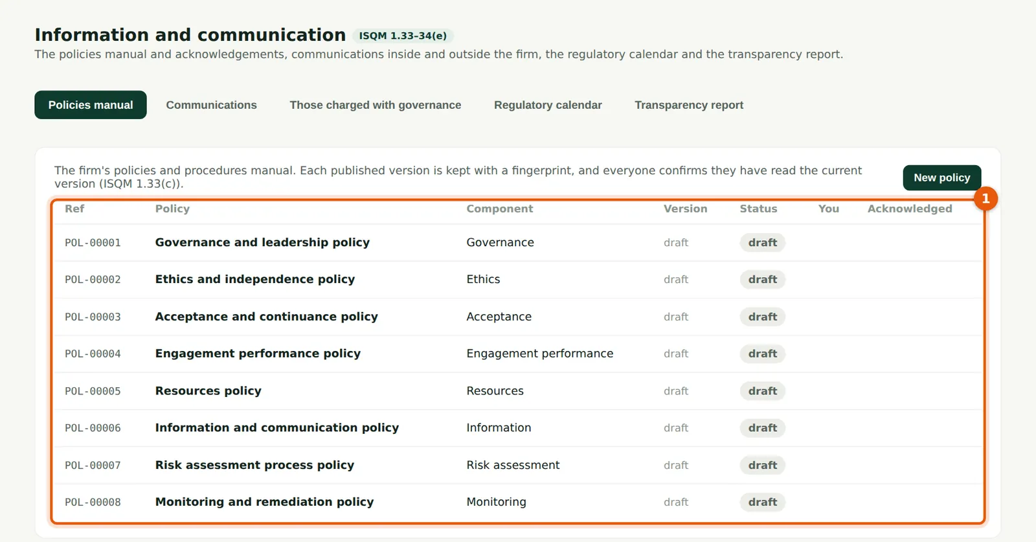The height and width of the screenshot is (542, 1036).
Task: Click the New policy button
Action: coord(941,177)
